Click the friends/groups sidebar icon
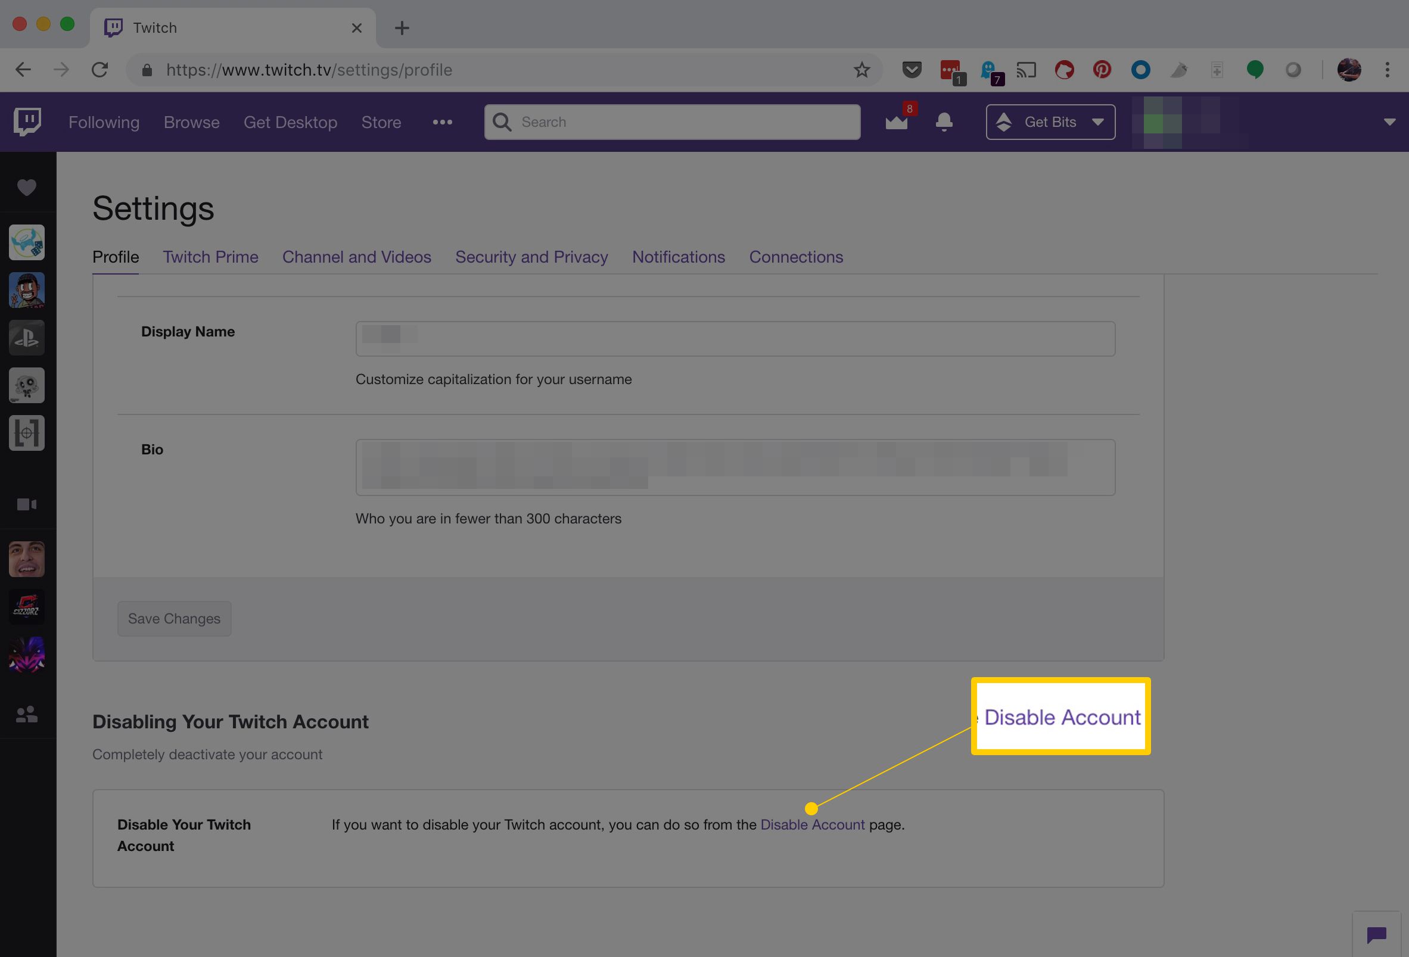This screenshot has height=957, width=1409. 27,715
